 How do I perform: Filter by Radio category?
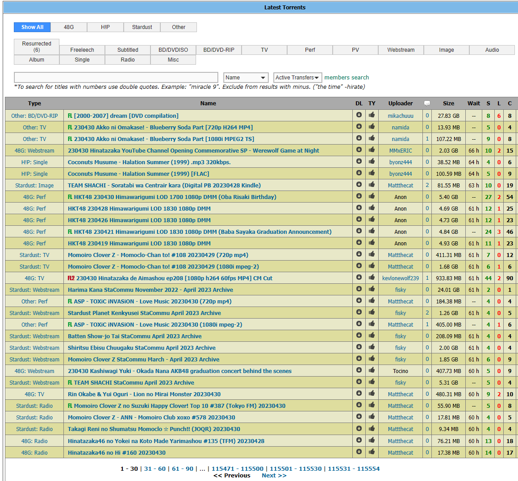click(x=128, y=60)
